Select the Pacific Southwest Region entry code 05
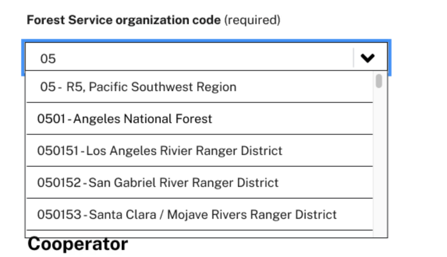Image resolution: width=447 pixels, height=257 pixels. (137, 86)
